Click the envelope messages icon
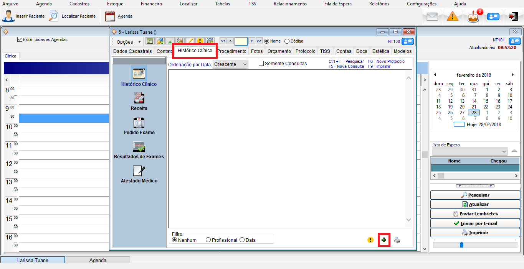The height and width of the screenshot is (269, 524). (x=432, y=16)
